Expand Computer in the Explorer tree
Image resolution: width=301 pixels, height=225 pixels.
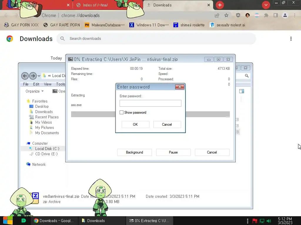click(x=40, y=143)
